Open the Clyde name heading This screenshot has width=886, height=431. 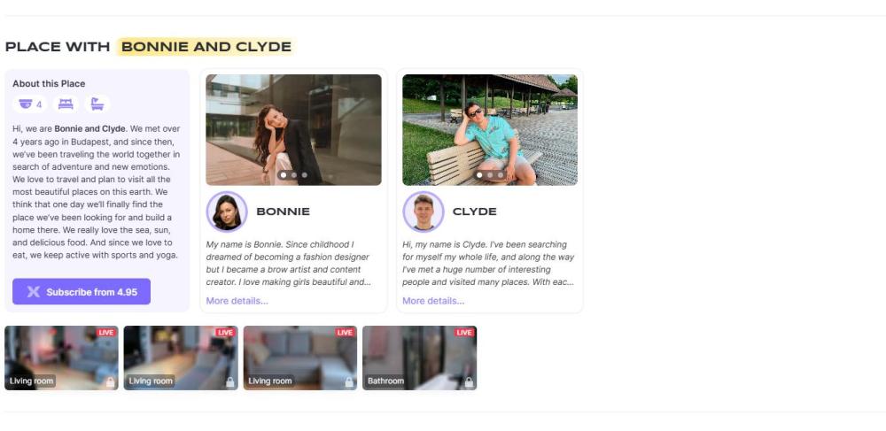pyautogui.click(x=475, y=212)
